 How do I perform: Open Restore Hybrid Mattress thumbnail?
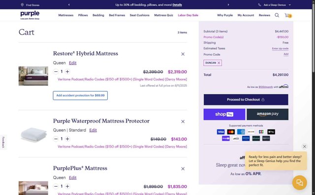coord(33,76)
